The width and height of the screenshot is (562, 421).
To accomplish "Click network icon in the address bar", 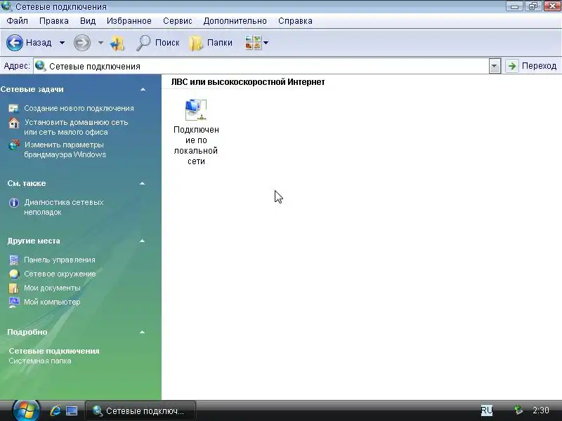I will [x=41, y=66].
